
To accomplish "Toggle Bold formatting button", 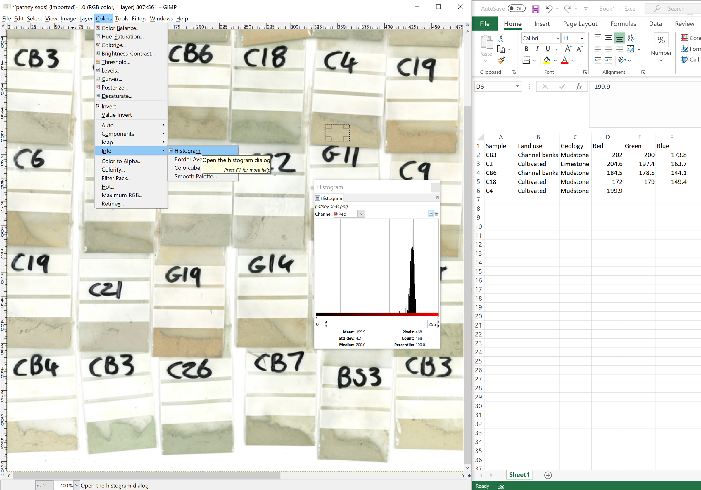I will pos(526,49).
